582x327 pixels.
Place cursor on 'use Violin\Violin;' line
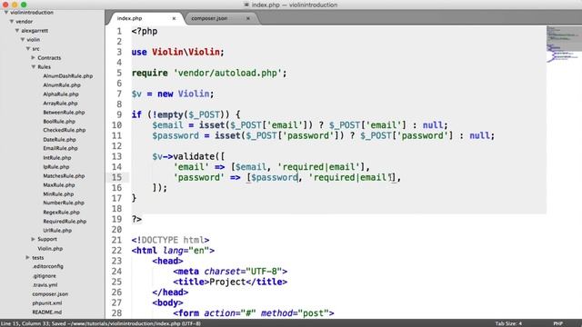pyautogui.click(x=178, y=53)
